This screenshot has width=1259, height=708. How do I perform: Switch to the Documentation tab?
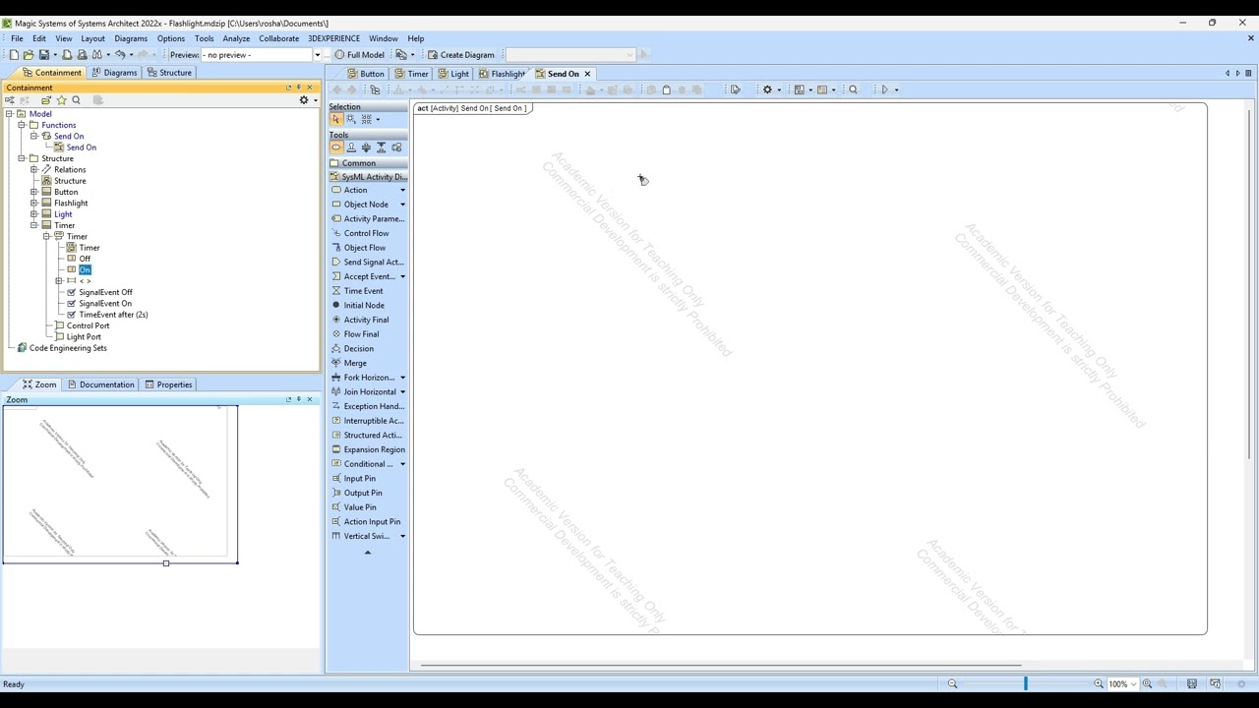tap(100, 384)
